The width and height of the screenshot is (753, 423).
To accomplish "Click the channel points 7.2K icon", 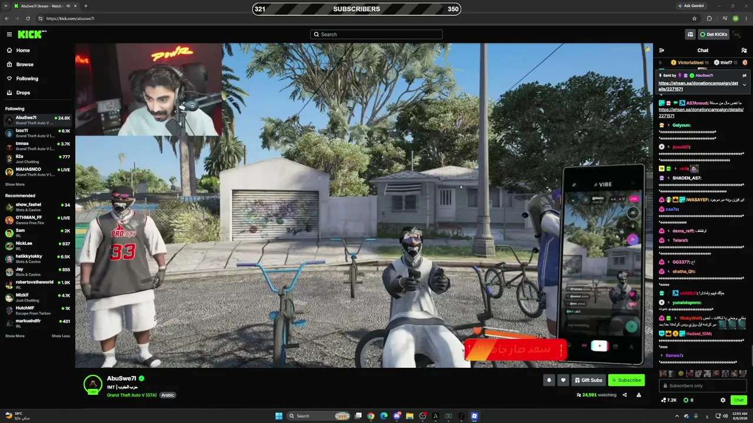I will tap(669, 400).
